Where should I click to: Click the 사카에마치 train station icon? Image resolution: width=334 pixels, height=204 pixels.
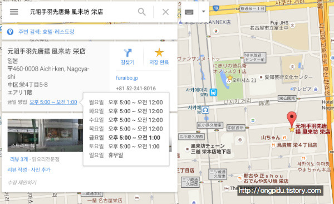coord(213,93)
